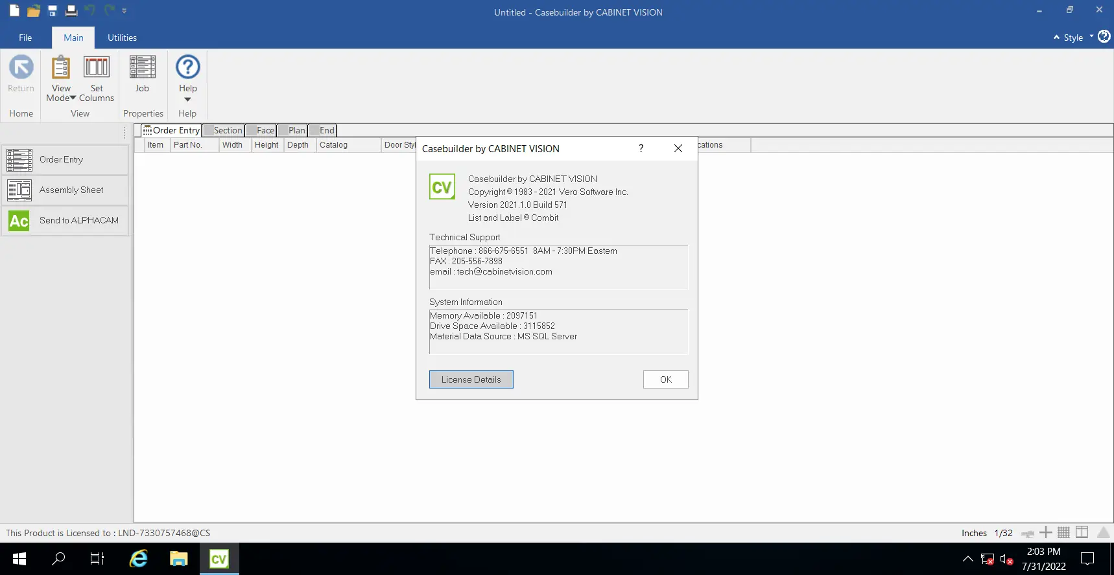Click the triangle icon in status bar

1103,532
